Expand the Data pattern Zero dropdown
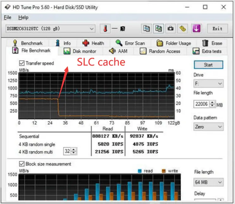This screenshot has height=204, width=235. coord(208,127)
